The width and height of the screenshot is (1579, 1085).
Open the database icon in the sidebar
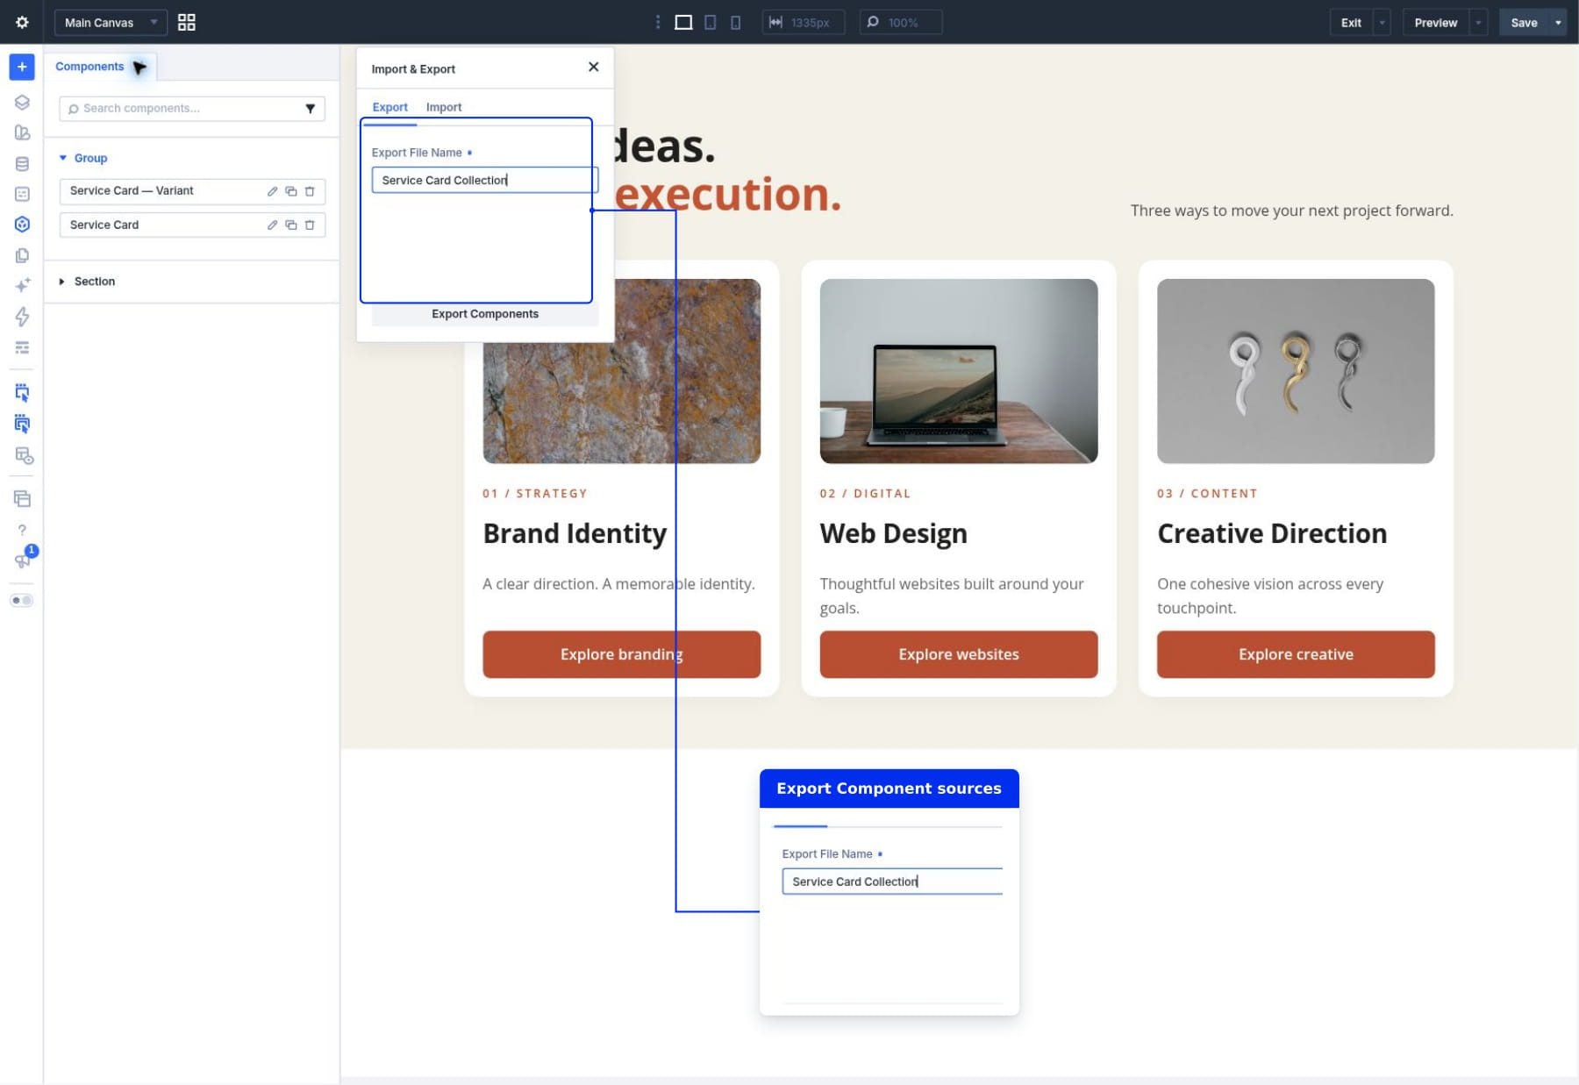click(x=22, y=163)
